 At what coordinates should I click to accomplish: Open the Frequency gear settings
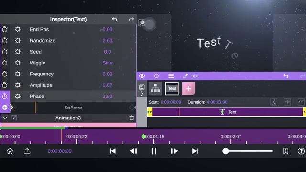pos(18,74)
